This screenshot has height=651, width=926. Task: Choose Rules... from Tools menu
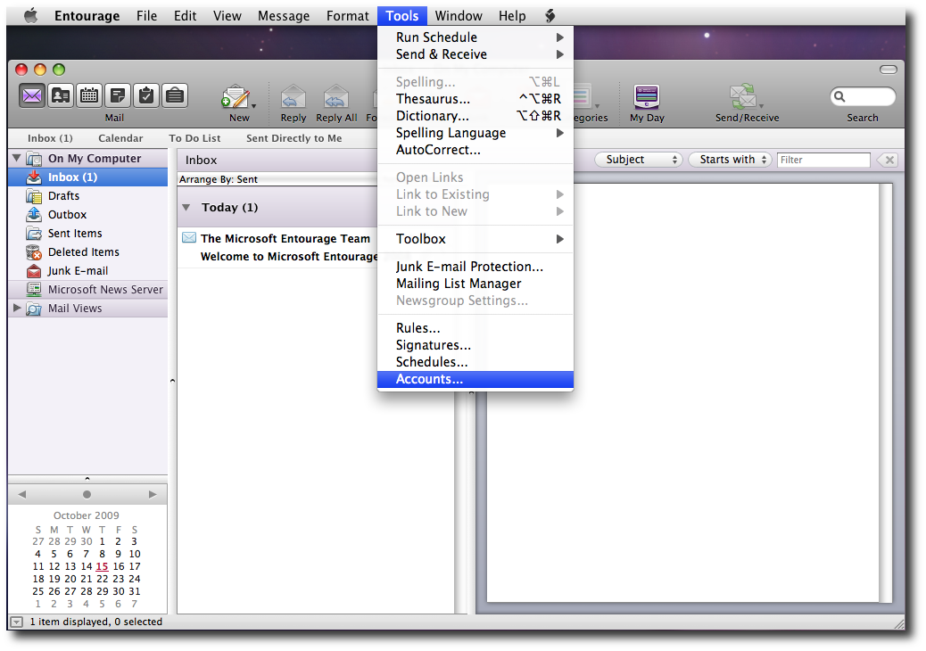click(475, 328)
